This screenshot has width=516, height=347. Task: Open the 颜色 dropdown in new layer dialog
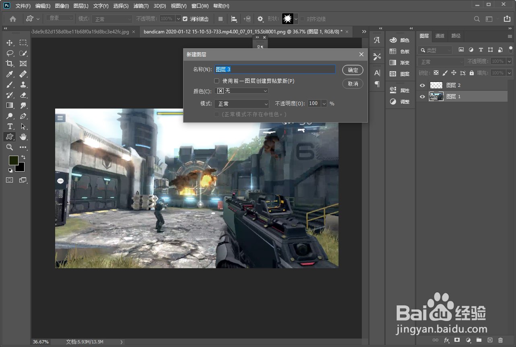241,91
